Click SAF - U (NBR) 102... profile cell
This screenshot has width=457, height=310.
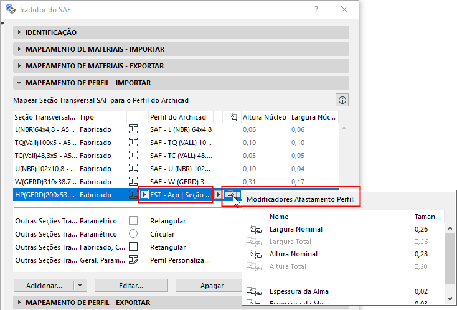(x=180, y=169)
